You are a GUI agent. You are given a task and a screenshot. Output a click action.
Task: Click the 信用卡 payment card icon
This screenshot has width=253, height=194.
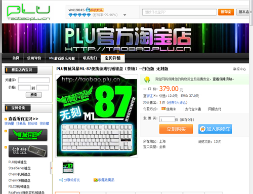point(163,109)
